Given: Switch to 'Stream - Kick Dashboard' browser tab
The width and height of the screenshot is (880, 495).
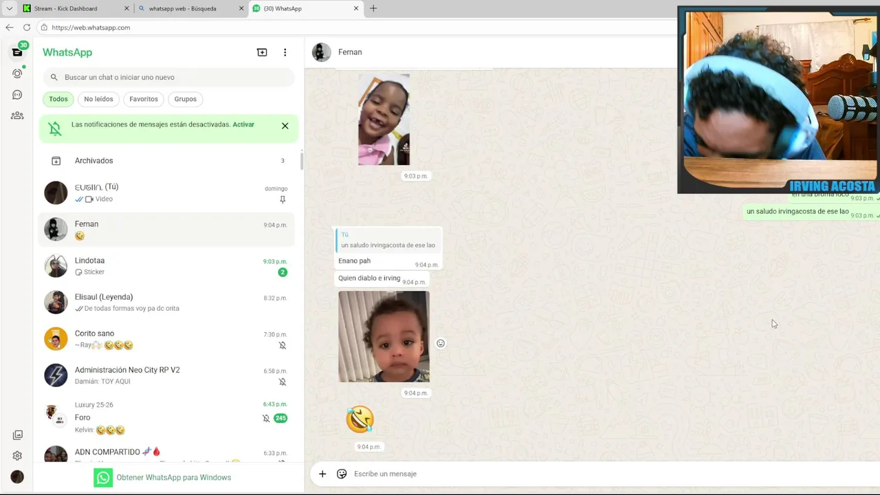Looking at the screenshot, I should pos(76,8).
